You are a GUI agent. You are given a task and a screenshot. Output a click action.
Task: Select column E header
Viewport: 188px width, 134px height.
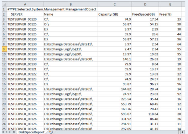pos(170,4)
